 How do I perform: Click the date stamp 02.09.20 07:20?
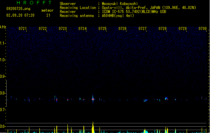[x=20, y=15]
